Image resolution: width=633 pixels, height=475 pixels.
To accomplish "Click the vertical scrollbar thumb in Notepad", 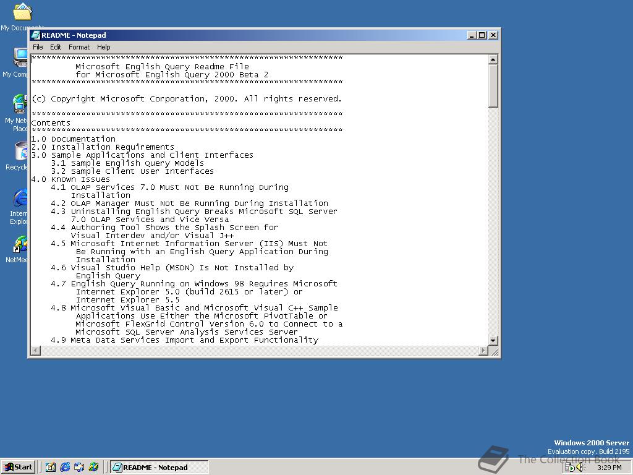I will (x=493, y=85).
